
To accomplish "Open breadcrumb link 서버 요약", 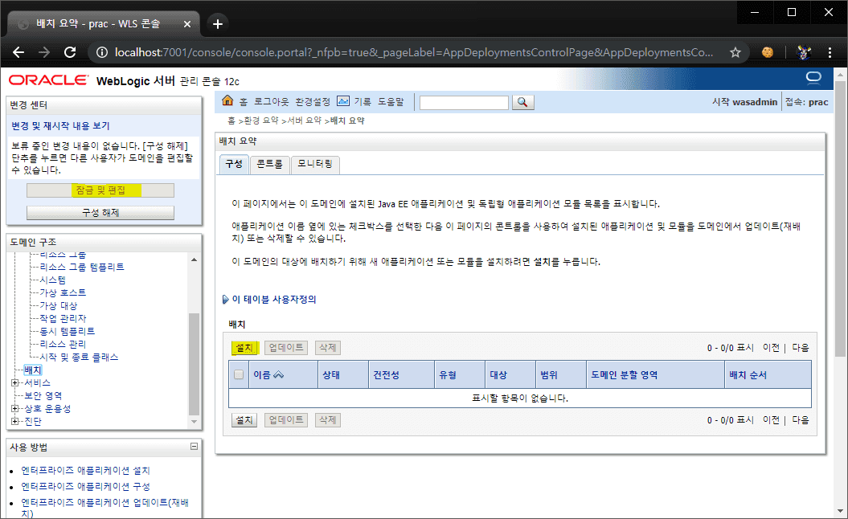I will click(305, 121).
